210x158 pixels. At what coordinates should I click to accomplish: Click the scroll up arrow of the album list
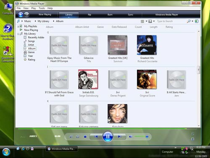coord(199,31)
